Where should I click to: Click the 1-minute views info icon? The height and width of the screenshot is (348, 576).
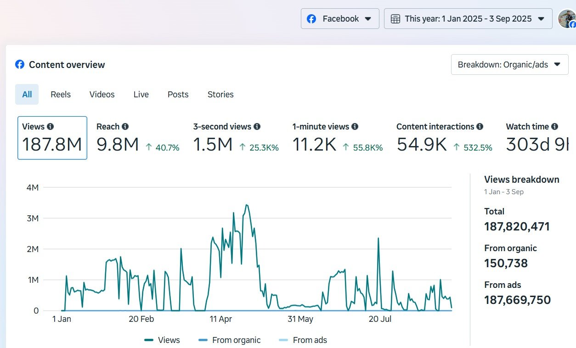tap(355, 127)
